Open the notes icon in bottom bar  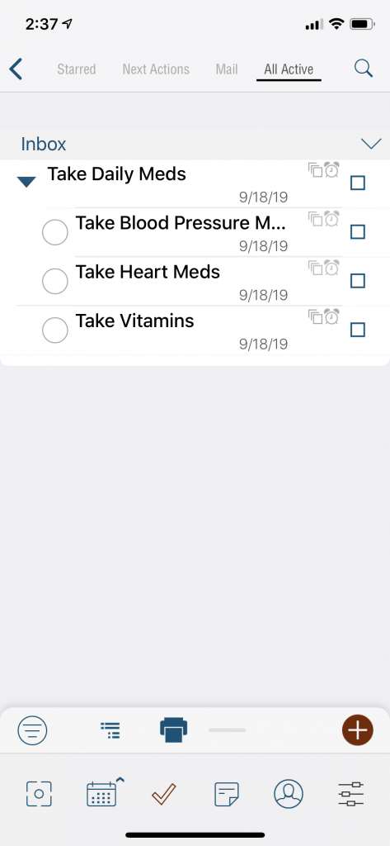(226, 795)
